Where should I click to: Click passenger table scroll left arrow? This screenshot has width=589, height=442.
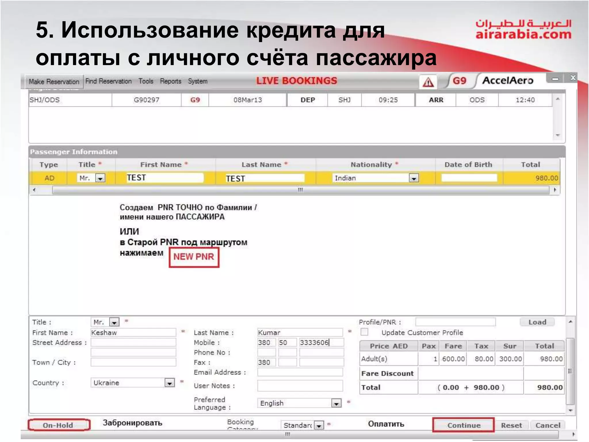[x=34, y=190]
